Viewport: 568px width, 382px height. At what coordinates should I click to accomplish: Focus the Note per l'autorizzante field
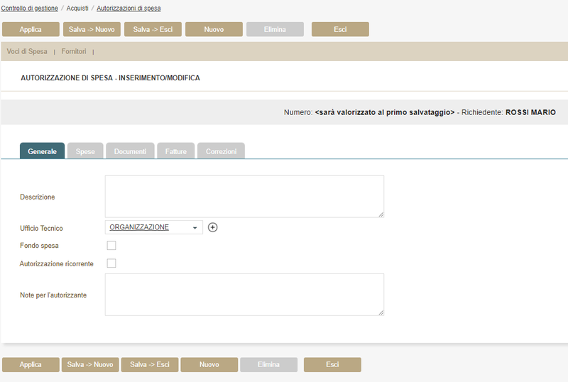tap(244, 294)
